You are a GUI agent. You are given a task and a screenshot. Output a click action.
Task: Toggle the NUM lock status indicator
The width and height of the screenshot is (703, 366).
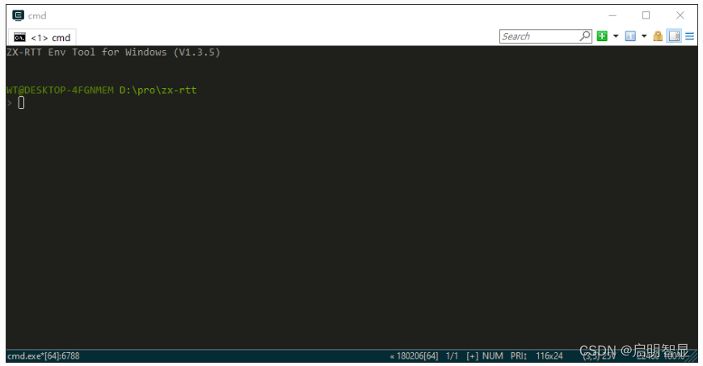pyautogui.click(x=492, y=356)
